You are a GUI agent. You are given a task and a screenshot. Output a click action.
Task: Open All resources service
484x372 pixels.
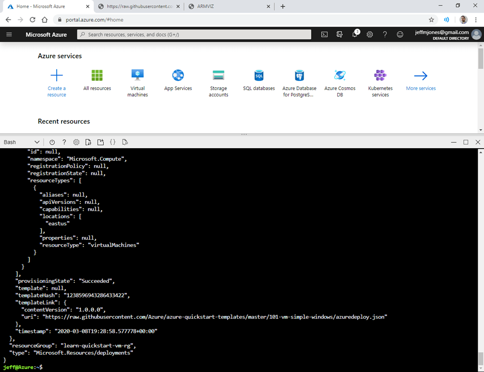(97, 80)
